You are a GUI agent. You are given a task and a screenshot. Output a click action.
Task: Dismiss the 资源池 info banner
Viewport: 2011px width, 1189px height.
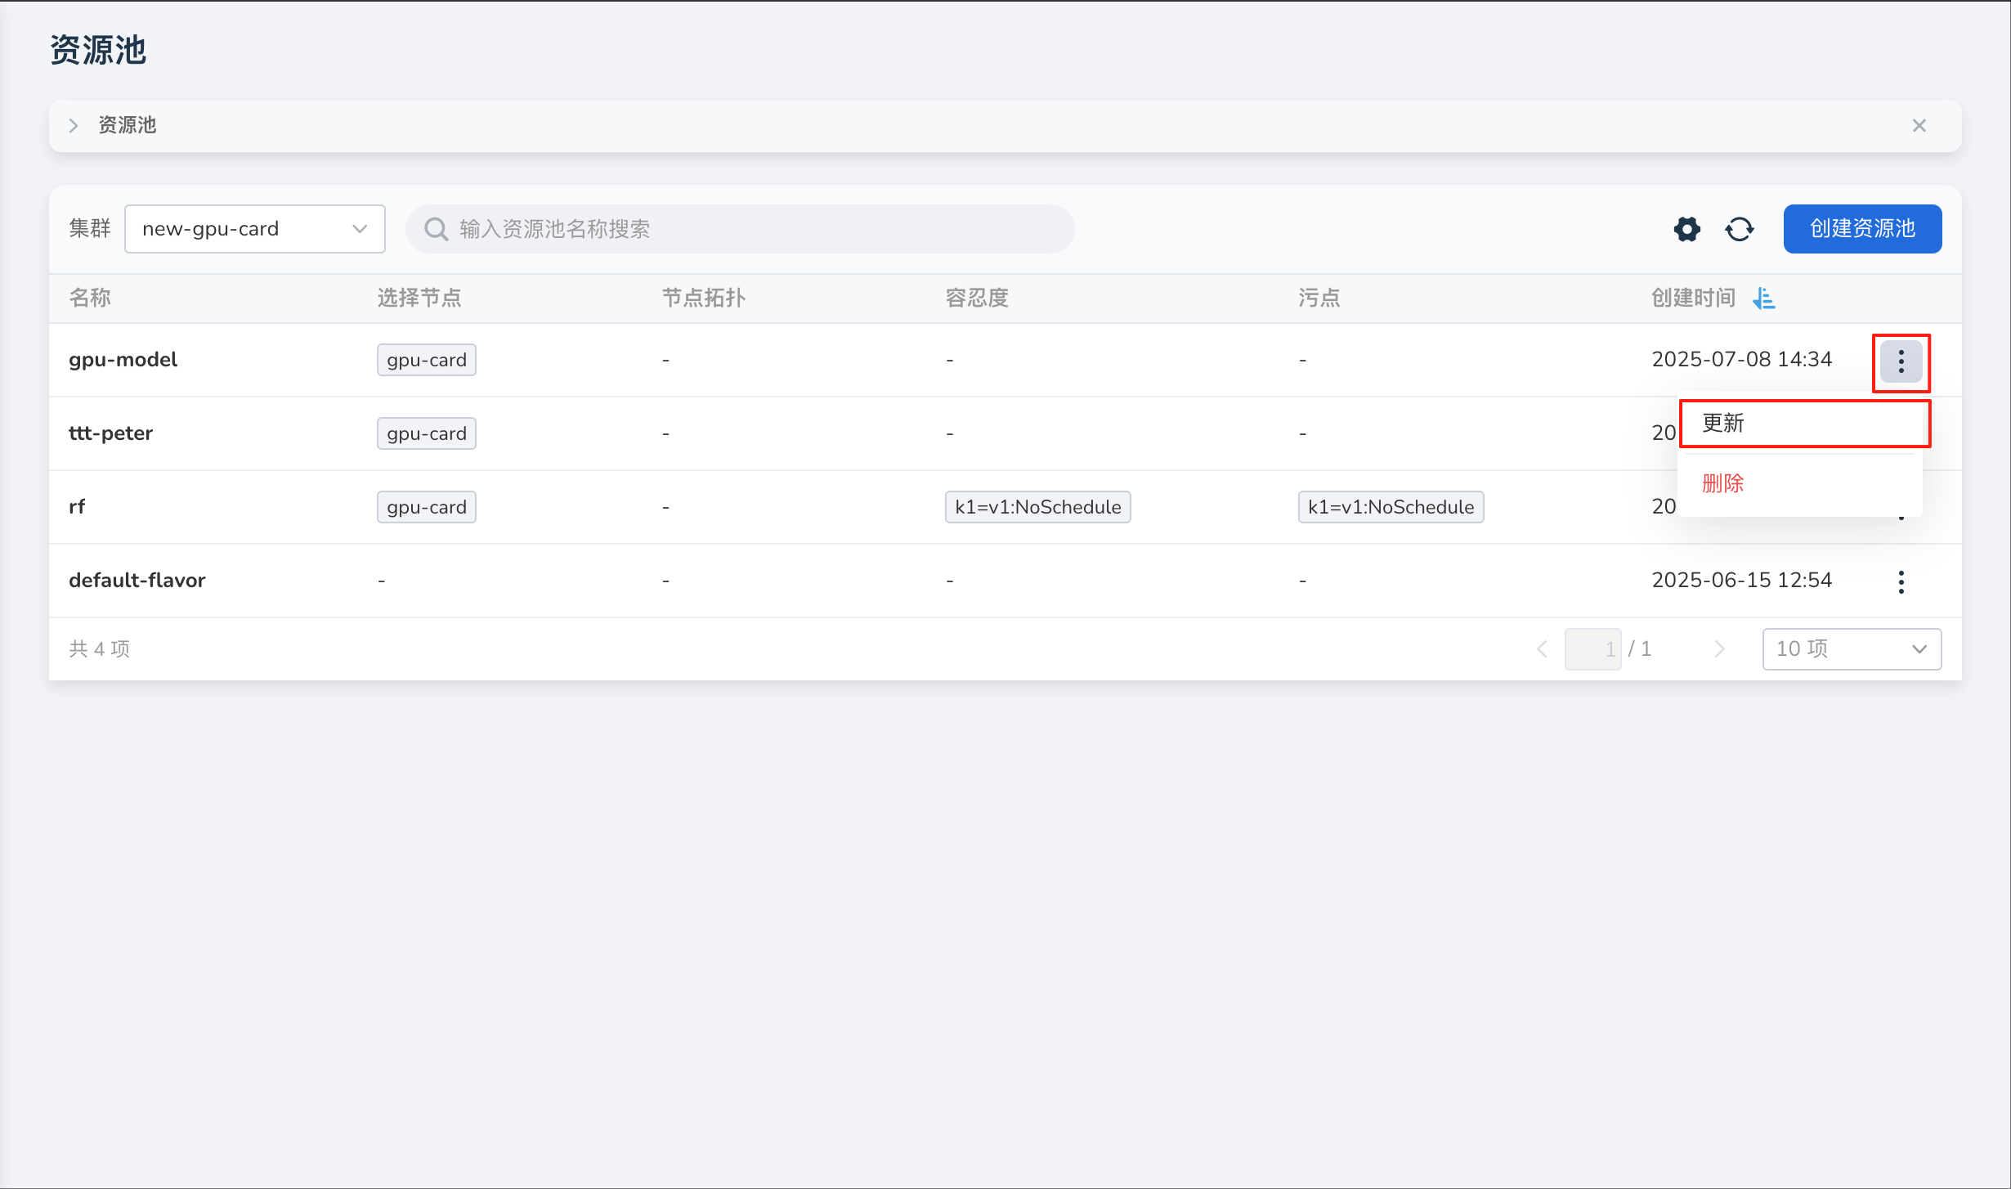[x=1919, y=126]
